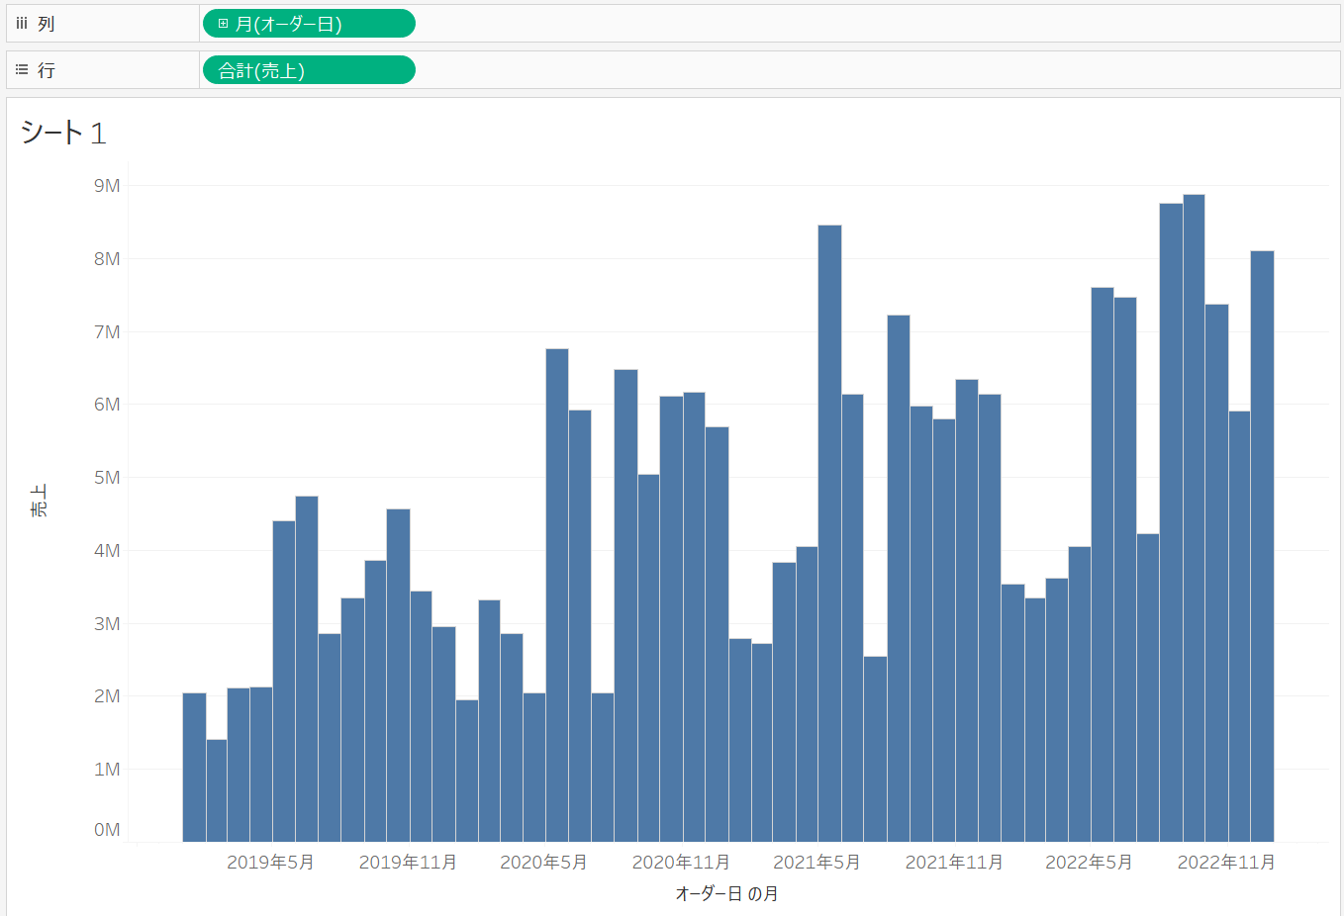
Task: Select the first bar at chart's left
Action: pos(194,768)
